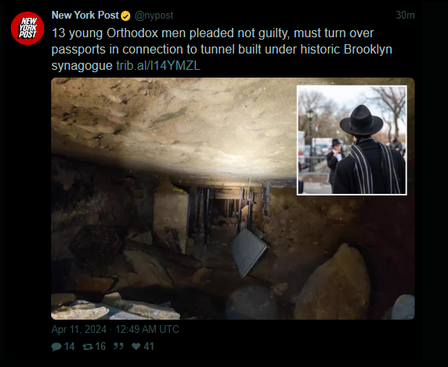This screenshot has width=448, height=367.
Task: Click the word Brooklyn in the tweet
Action: coord(368,49)
